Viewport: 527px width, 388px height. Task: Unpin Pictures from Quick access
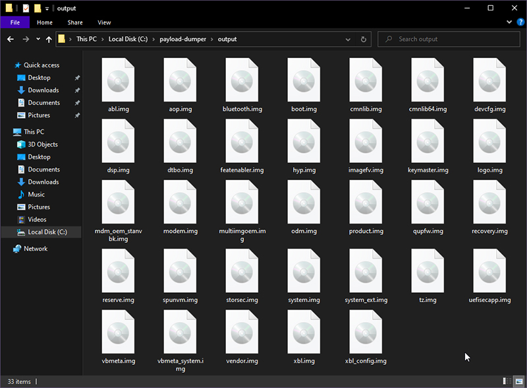(77, 115)
